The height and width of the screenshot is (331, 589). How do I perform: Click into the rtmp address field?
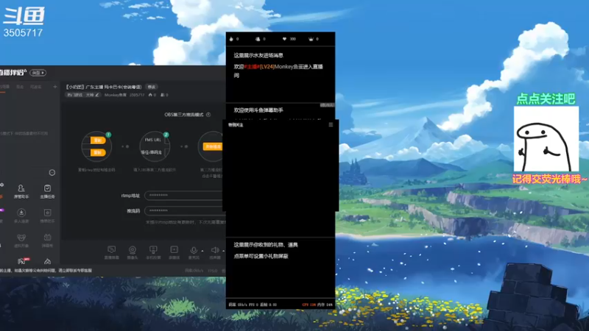(184, 195)
